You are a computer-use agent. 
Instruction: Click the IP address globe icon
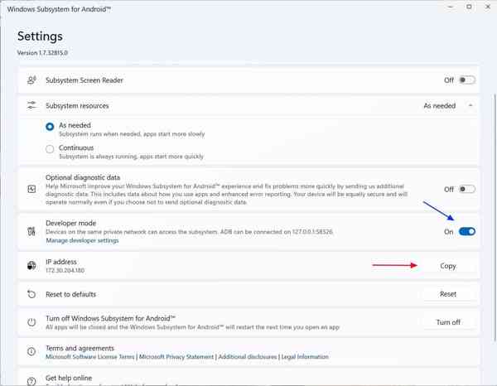point(31,266)
